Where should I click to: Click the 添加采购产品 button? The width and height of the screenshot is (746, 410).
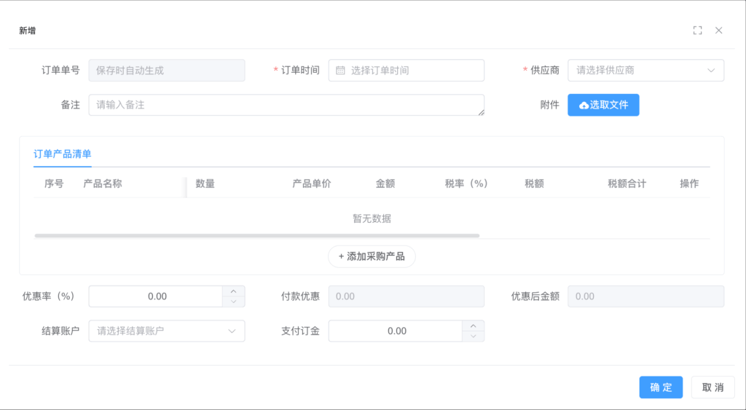point(372,256)
